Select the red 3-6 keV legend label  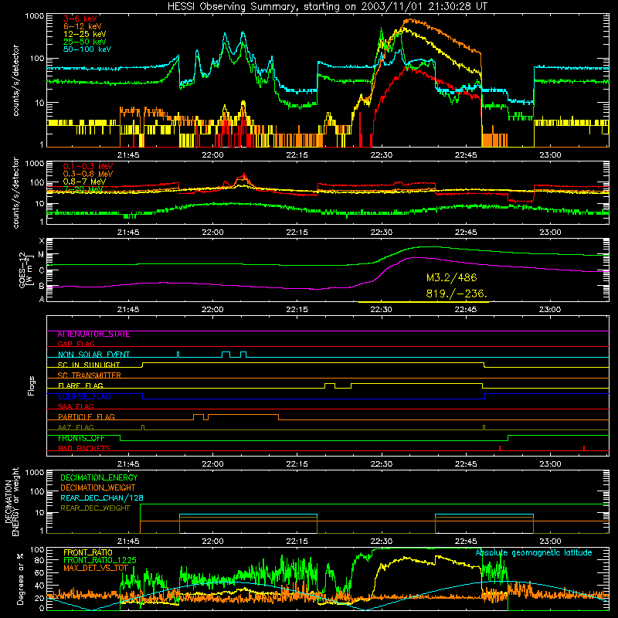click(x=80, y=19)
